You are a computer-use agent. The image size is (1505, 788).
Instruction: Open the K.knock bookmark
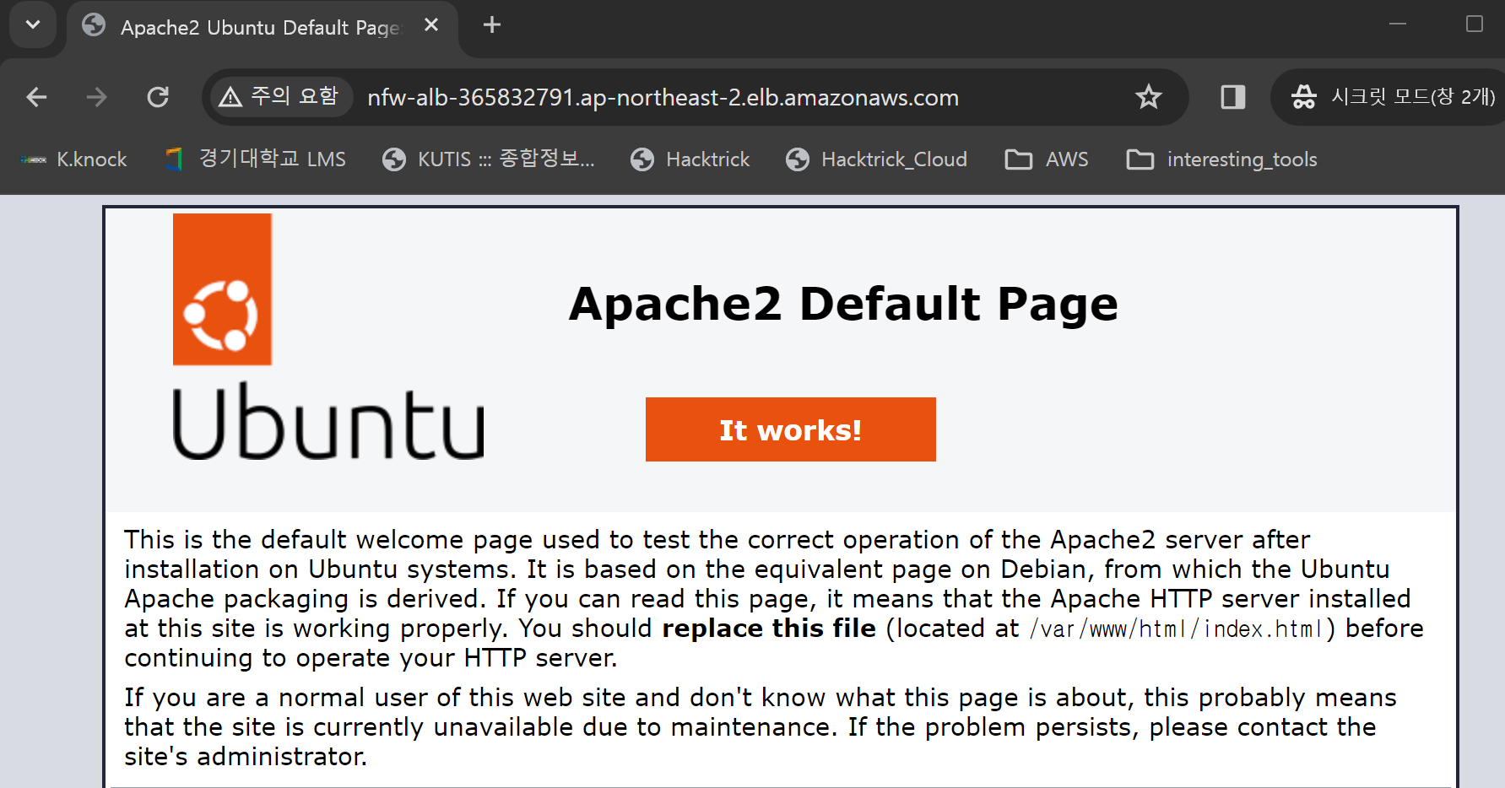(x=73, y=159)
